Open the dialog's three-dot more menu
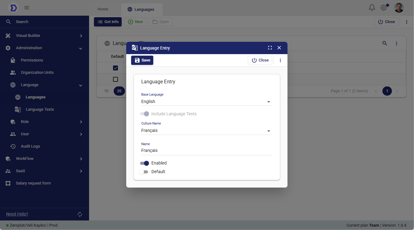 [280, 60]
